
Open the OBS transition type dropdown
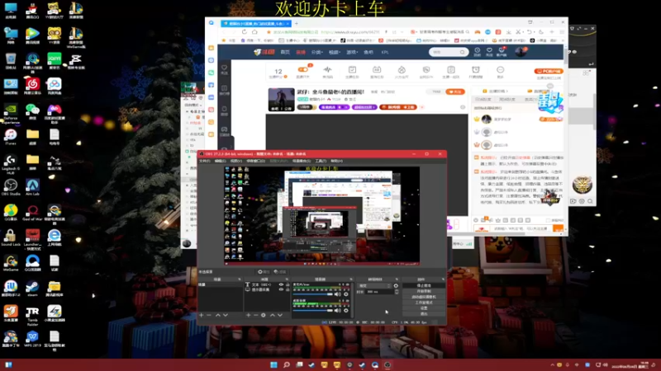(x=374, y=285)
